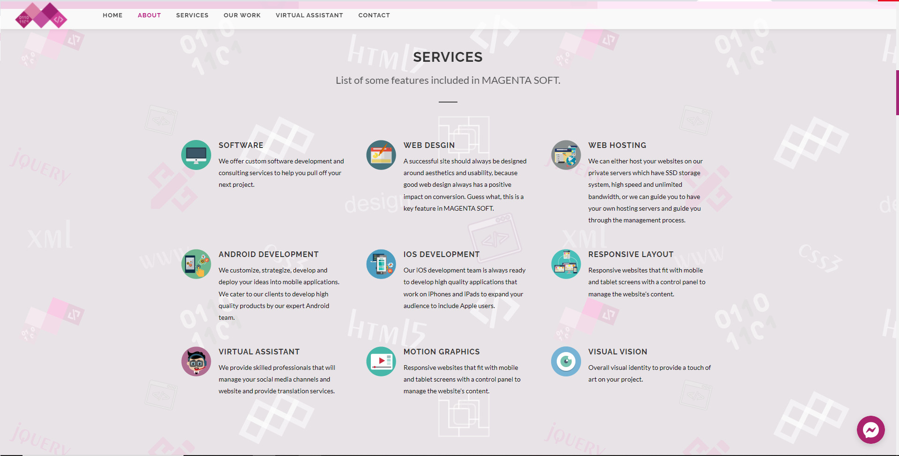Click the Web Hosting icon

pos(566,155)
